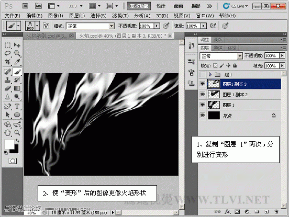Choose the 设计 workspace
Image resolution: width=289 pixels, height=217 pixels.
pyautogui.click(x=161, y=6)
